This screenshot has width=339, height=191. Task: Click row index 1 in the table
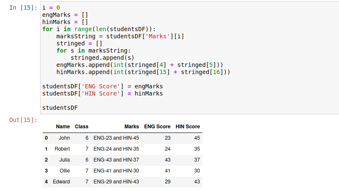tap(46, 149)
